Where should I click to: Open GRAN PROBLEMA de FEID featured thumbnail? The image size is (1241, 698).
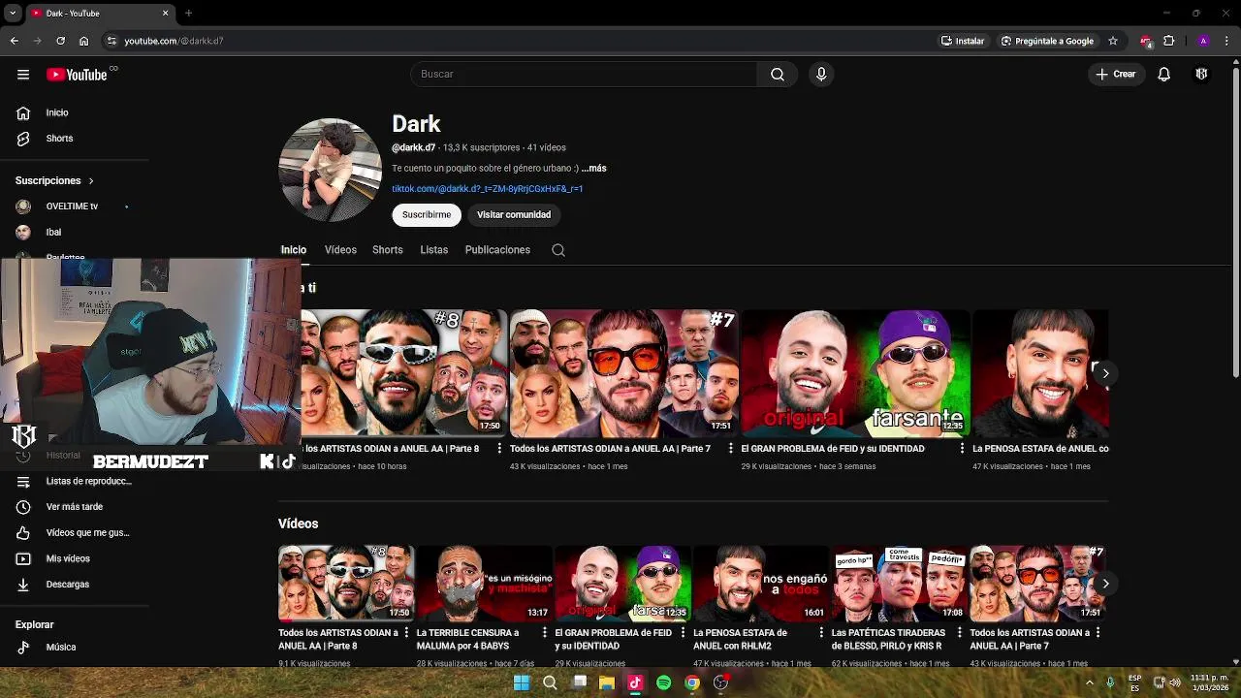click(x=855, y=373)
